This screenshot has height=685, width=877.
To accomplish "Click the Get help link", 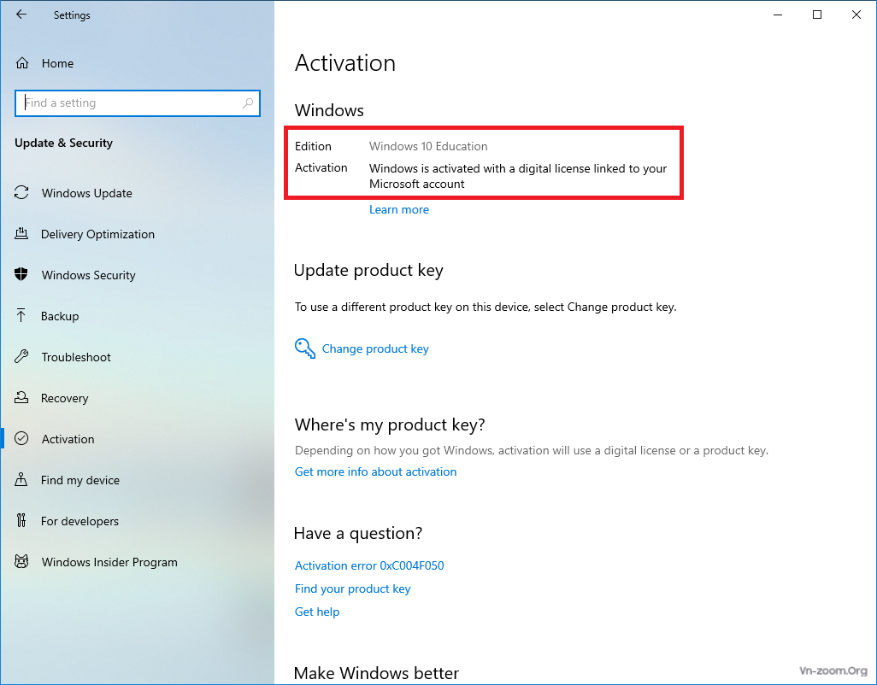I will pos(317,612).
